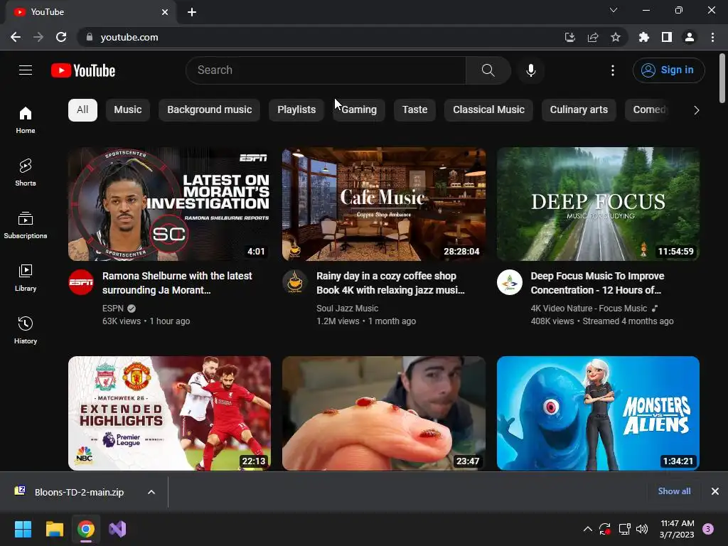Select the Culinary arts chip
The image size is (728, 546).
coord(579,109)
